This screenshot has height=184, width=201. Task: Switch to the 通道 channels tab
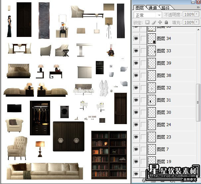tap(153, 8)
